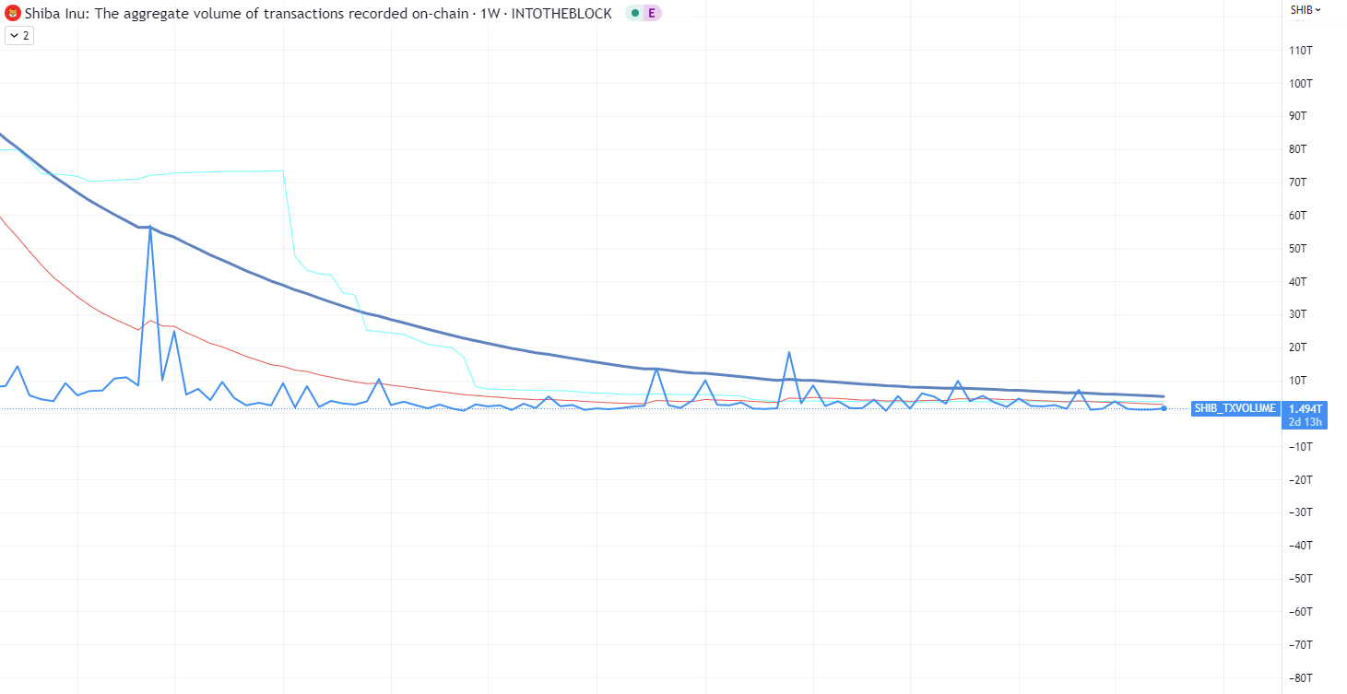Click along the right price axis scale

pos(1299,276)
